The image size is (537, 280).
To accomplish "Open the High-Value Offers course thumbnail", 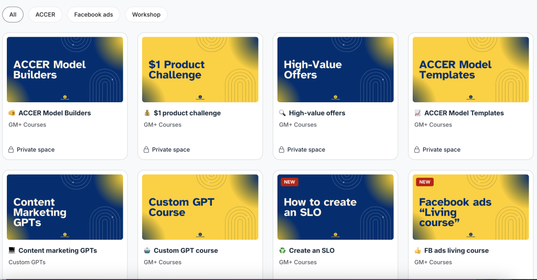I will 336,69.
